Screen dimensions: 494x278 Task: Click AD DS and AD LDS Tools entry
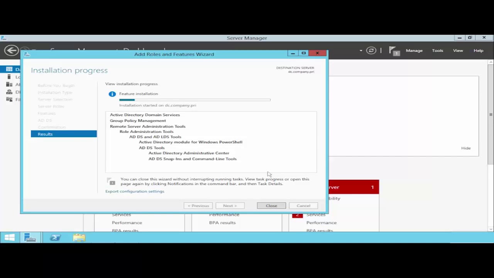click(155, 137)
